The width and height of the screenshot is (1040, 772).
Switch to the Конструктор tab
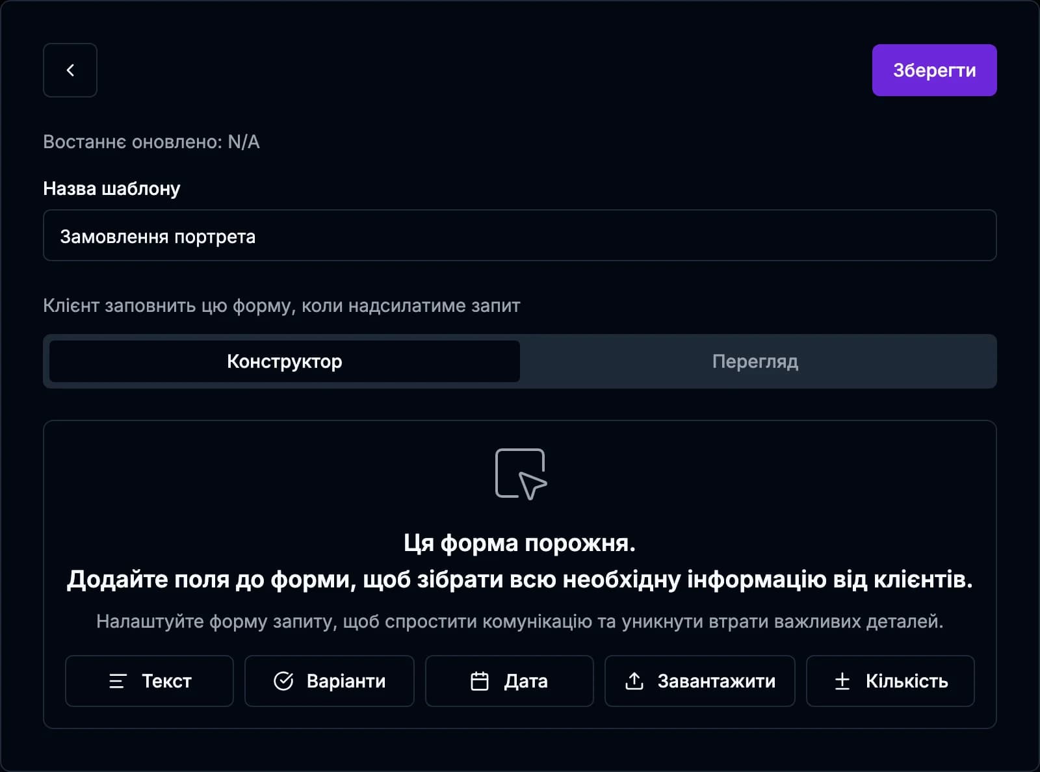[285, 361]
